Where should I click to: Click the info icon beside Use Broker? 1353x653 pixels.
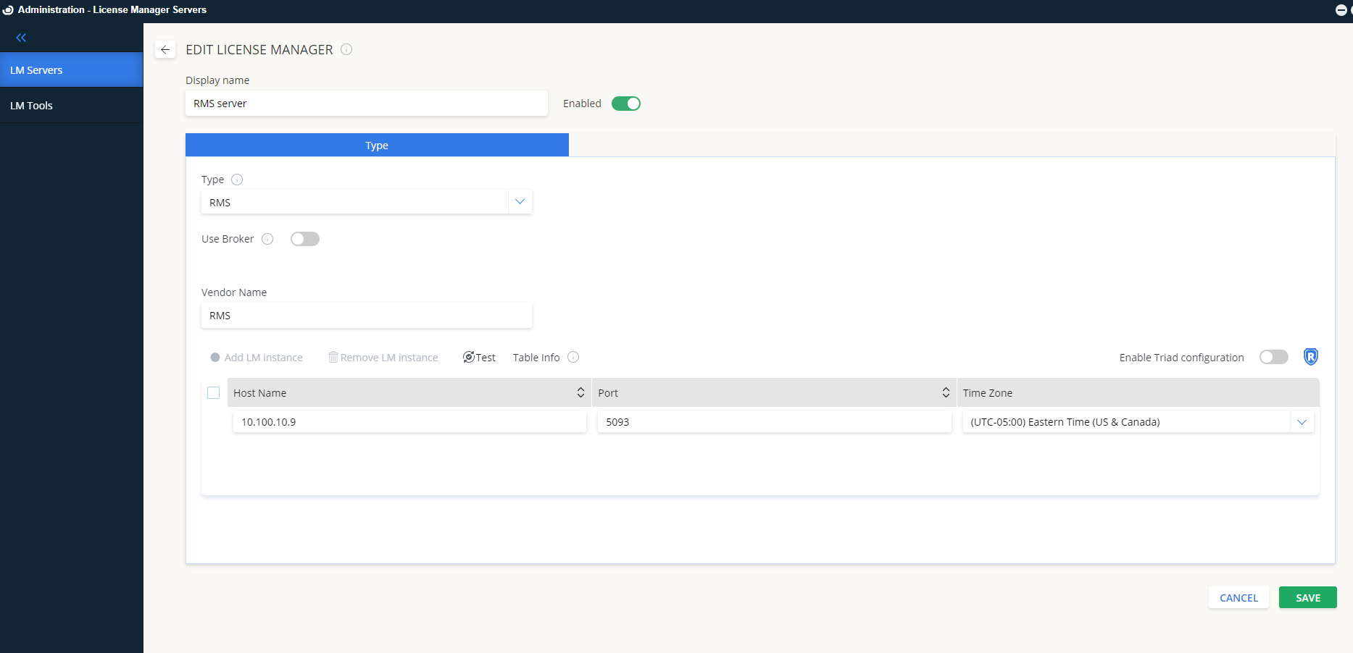267,238
